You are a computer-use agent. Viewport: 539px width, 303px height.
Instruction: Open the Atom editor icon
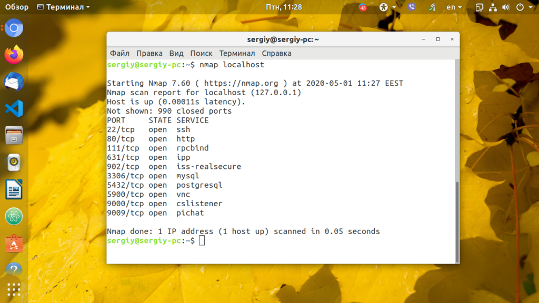(x=14, y=217)
